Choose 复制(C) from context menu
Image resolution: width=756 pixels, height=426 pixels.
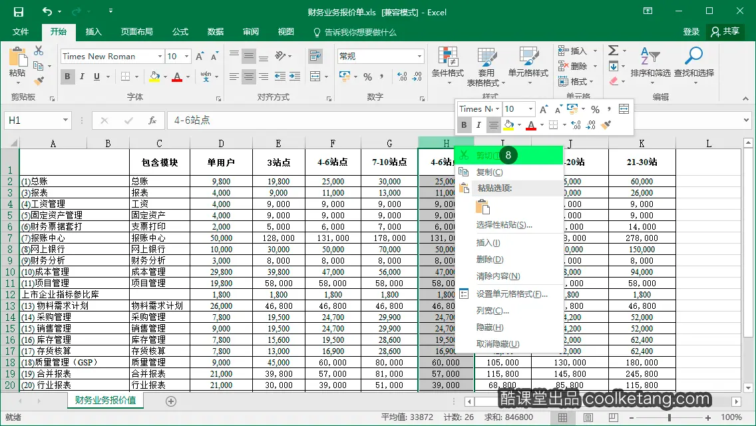coord(509,172)
